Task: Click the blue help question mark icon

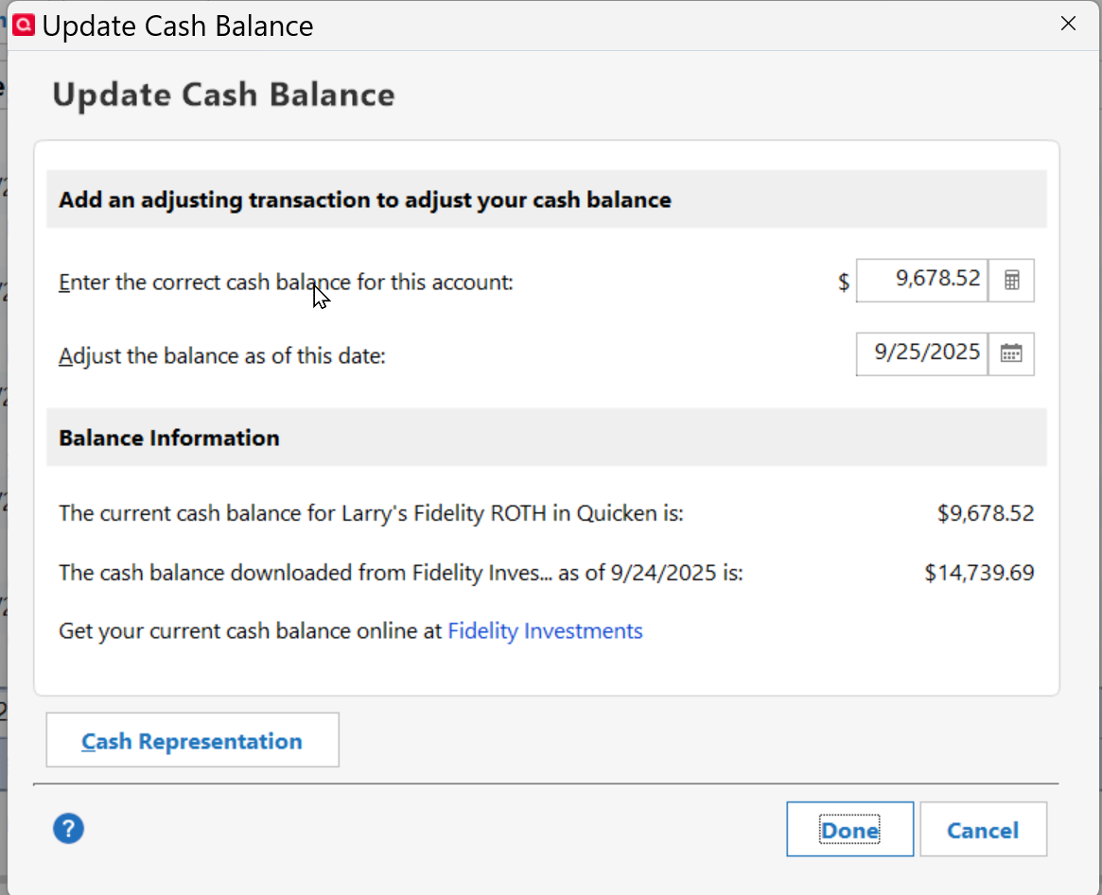Action: pos(68,829)
